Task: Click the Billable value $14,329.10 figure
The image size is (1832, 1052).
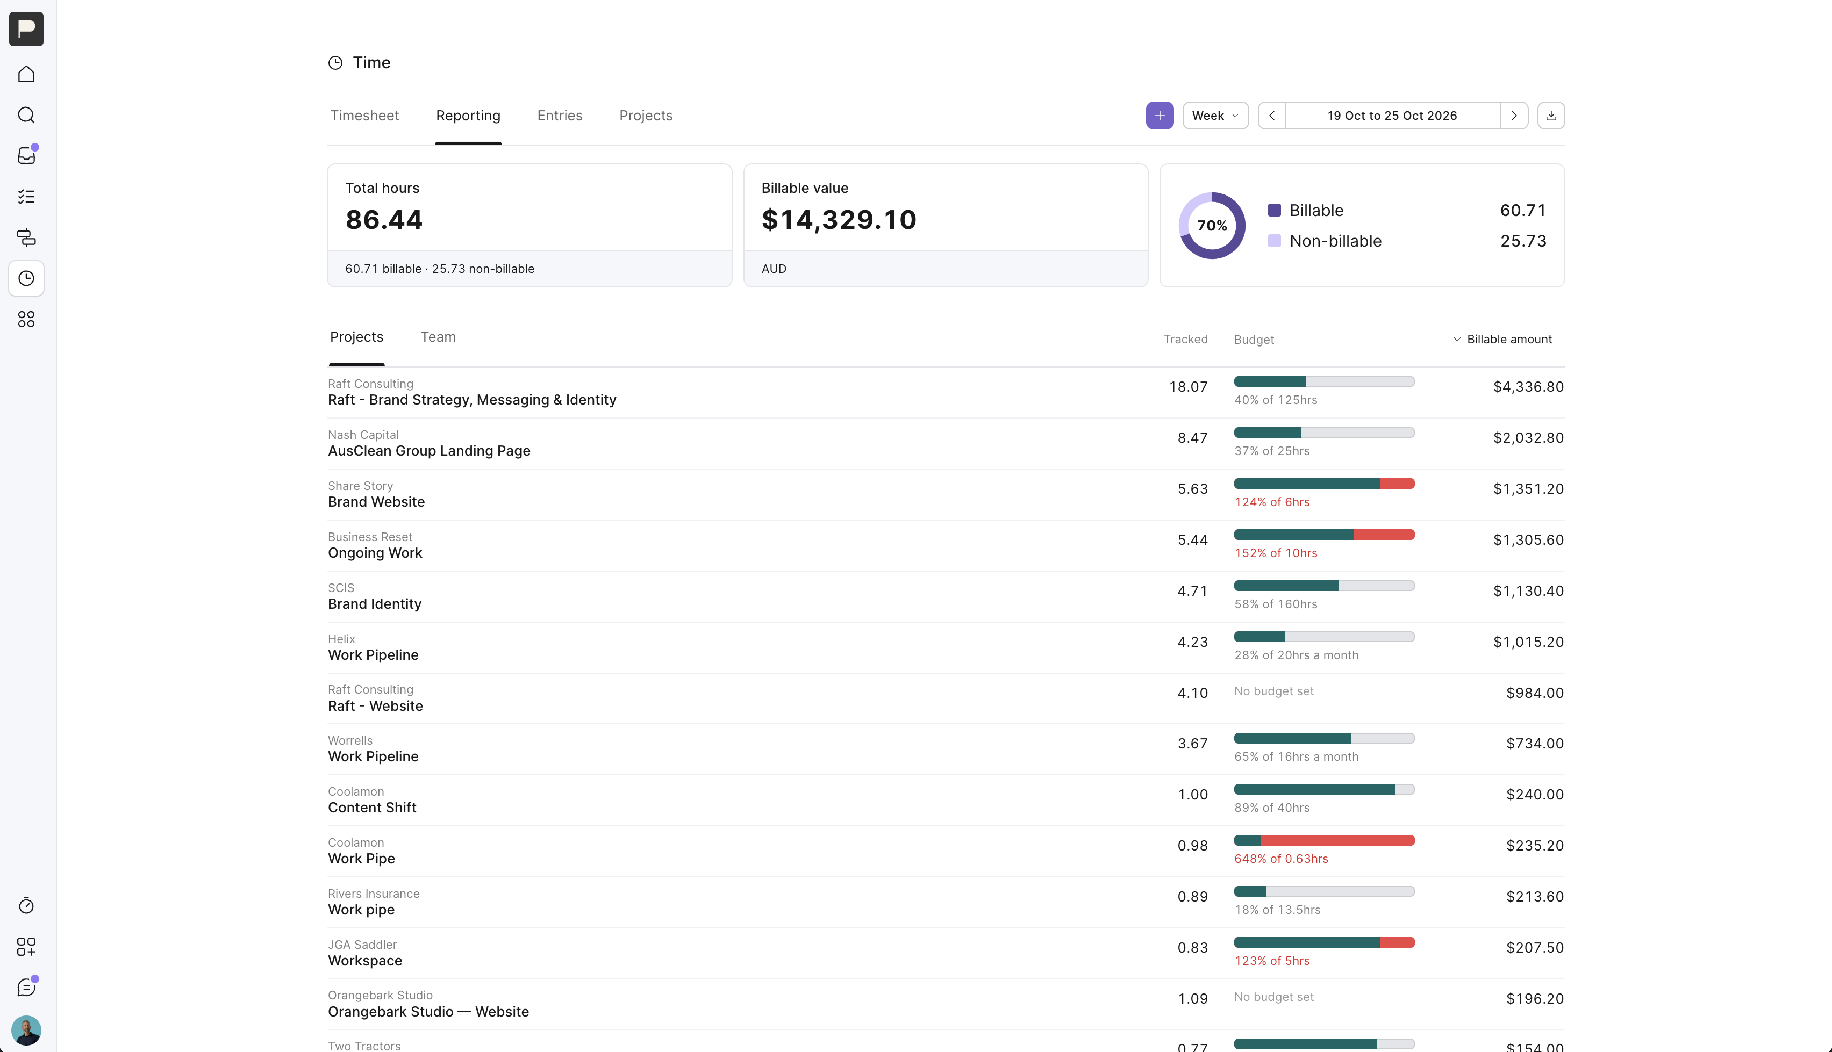Action: pyautogui.click(x=838, y=220)
